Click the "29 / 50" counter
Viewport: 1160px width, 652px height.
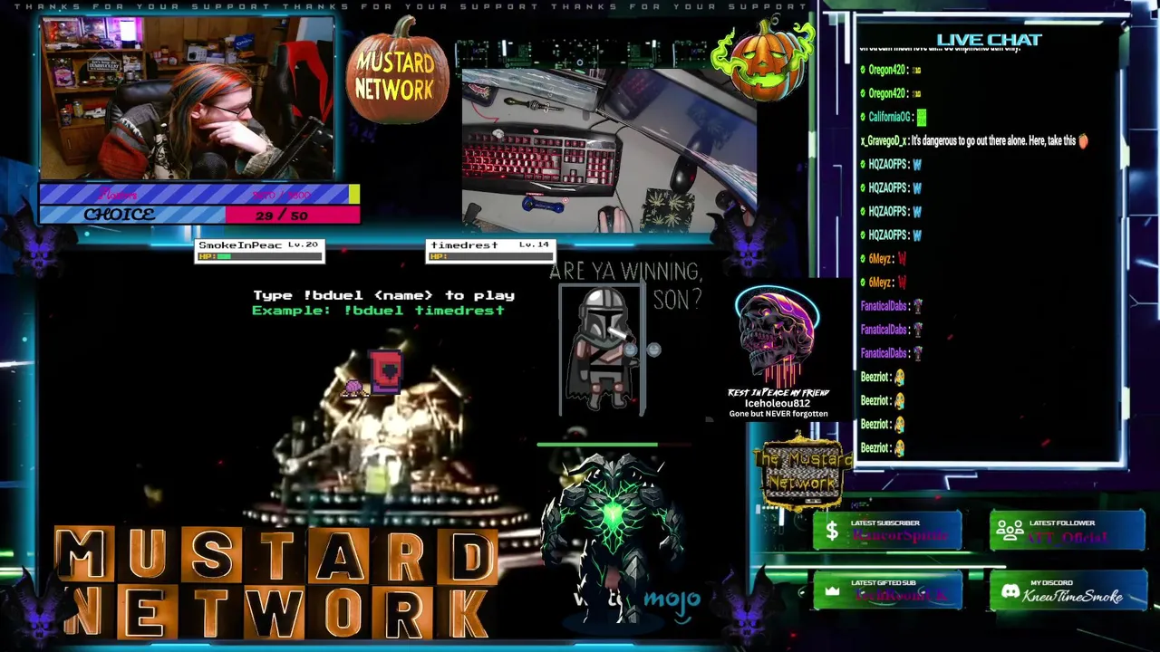click(281, 215)
